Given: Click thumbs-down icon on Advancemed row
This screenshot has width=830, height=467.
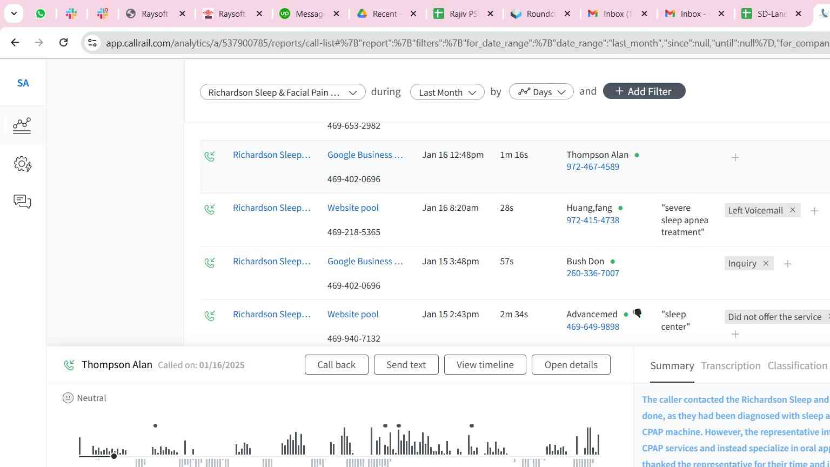Looking at the screenshot, I should pos(638,313).
